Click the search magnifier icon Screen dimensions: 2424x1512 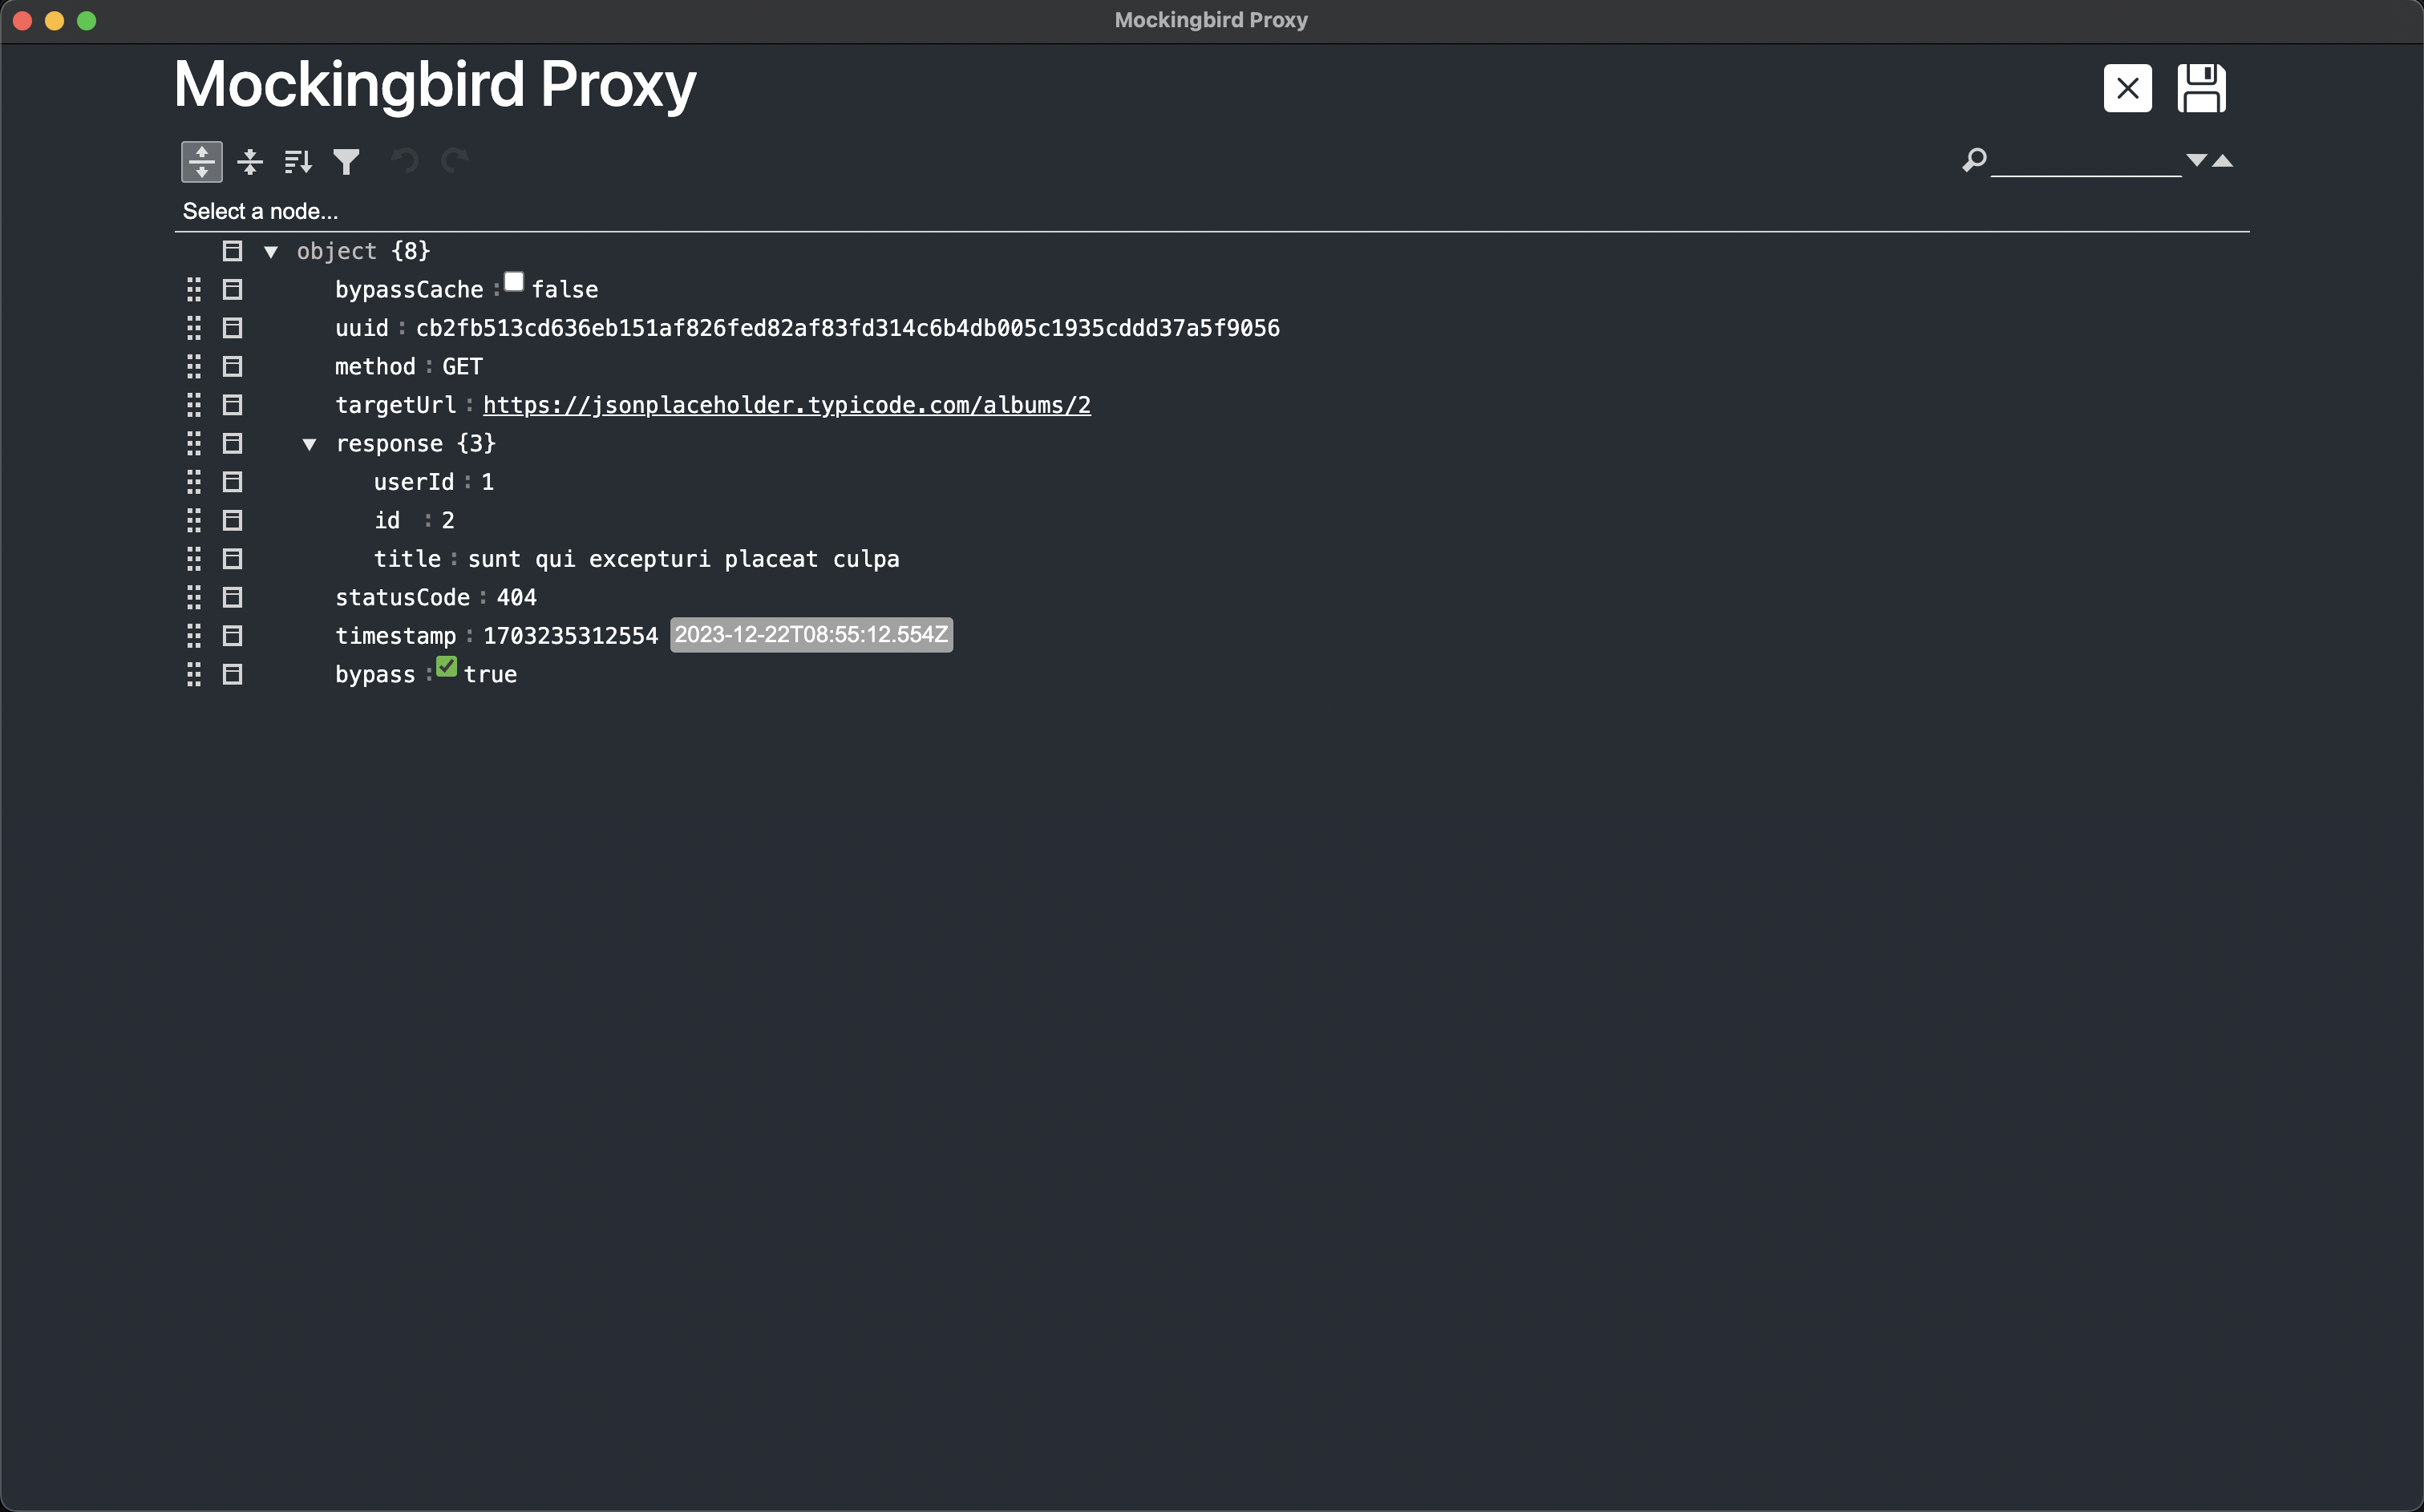pyautogui.click(x=1974, y=160)
